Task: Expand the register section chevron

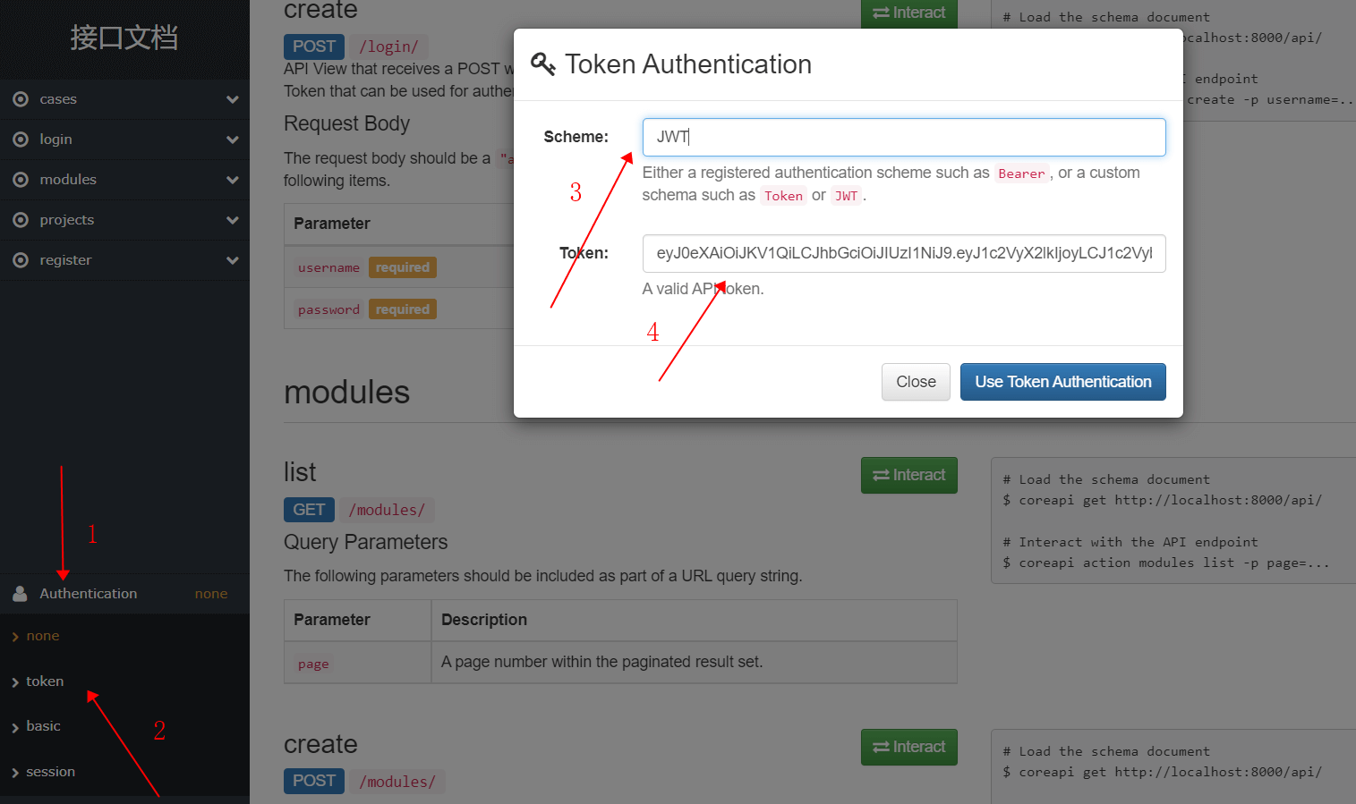Action: tap(233, 260)
